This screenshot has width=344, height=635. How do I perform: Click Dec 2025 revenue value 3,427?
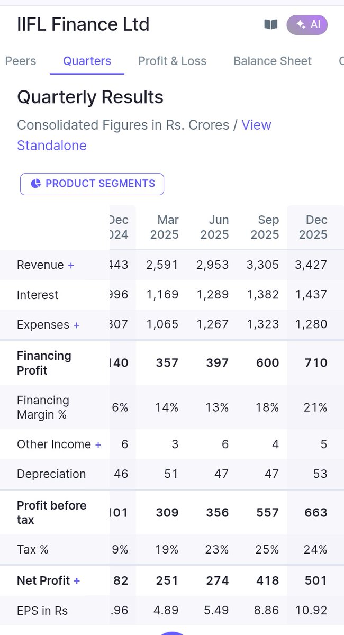point(311,265)
